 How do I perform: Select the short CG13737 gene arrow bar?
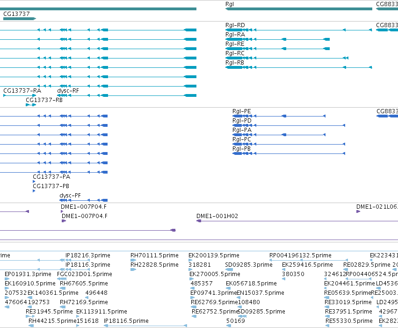point(20,19)
